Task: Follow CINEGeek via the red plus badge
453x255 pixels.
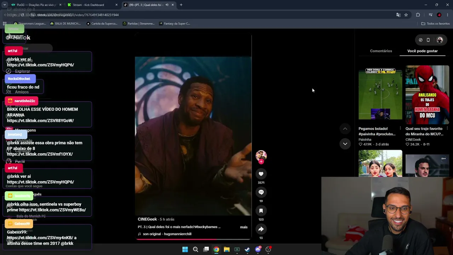Action: 261,161
